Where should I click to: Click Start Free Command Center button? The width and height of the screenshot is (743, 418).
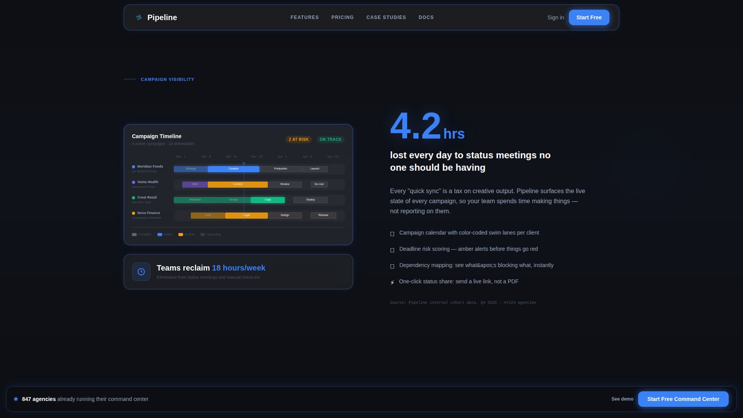click(683, 399)
